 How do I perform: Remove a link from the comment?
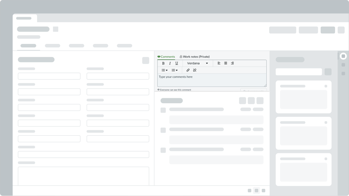tap(195, 70)
